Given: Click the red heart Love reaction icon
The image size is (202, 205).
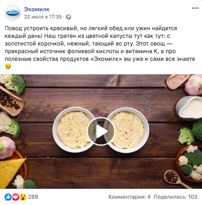Looking at the screenshot, I should [x=16, y=197].
